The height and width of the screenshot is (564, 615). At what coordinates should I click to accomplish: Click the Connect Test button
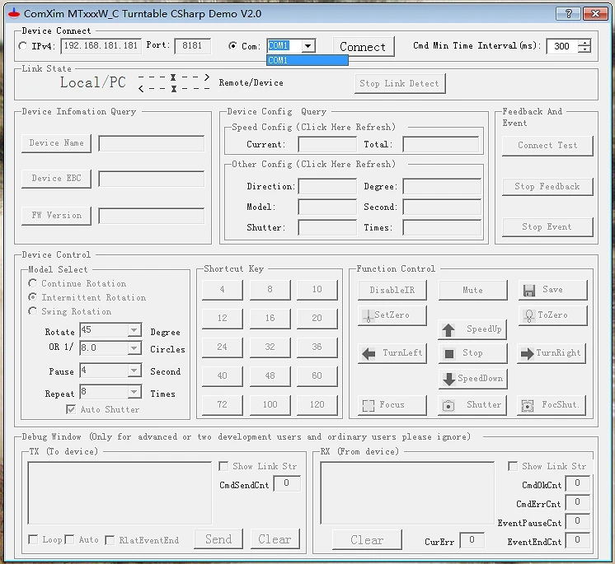pyautogui.click(x=547, y=146)
